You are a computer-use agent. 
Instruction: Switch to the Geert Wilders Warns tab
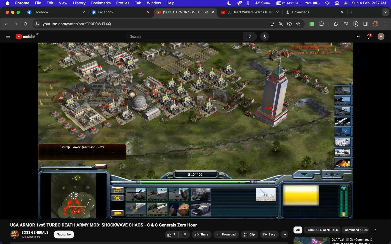[249, 12]
